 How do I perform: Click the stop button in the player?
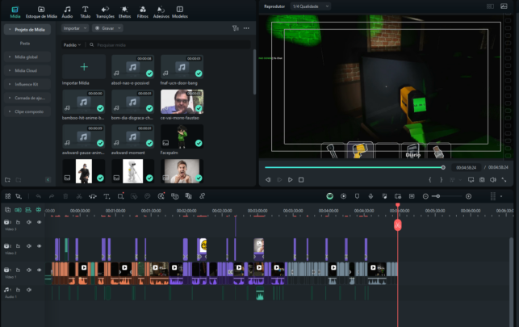pos(301,179)
